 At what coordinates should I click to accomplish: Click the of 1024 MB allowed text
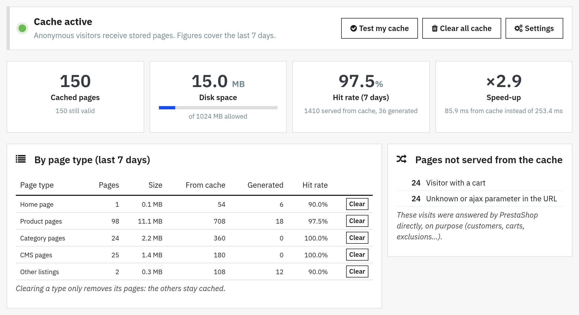pos(218,116)
